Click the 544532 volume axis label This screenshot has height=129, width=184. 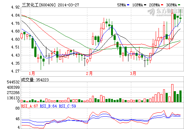coord(13,82)
